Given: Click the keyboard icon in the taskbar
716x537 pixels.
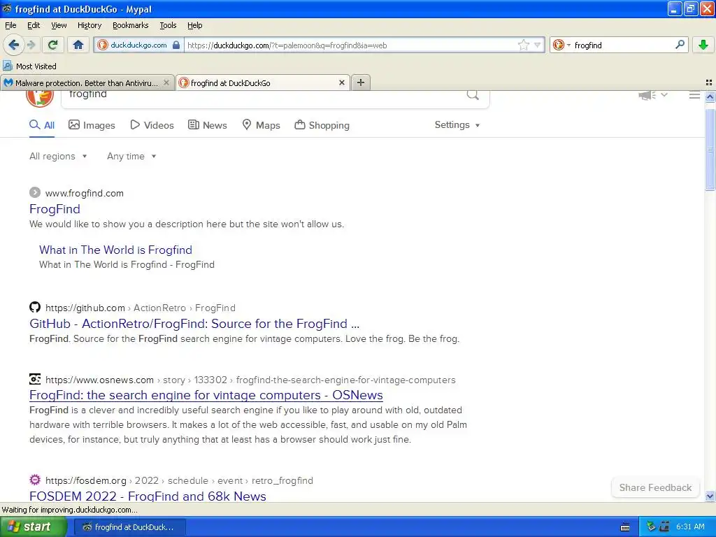Looking at the screenshot, I should tap(625, 527).
